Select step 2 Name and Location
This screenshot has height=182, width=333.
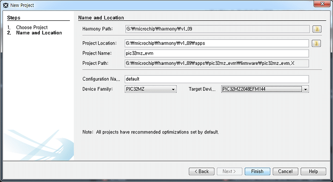point(39,33)
